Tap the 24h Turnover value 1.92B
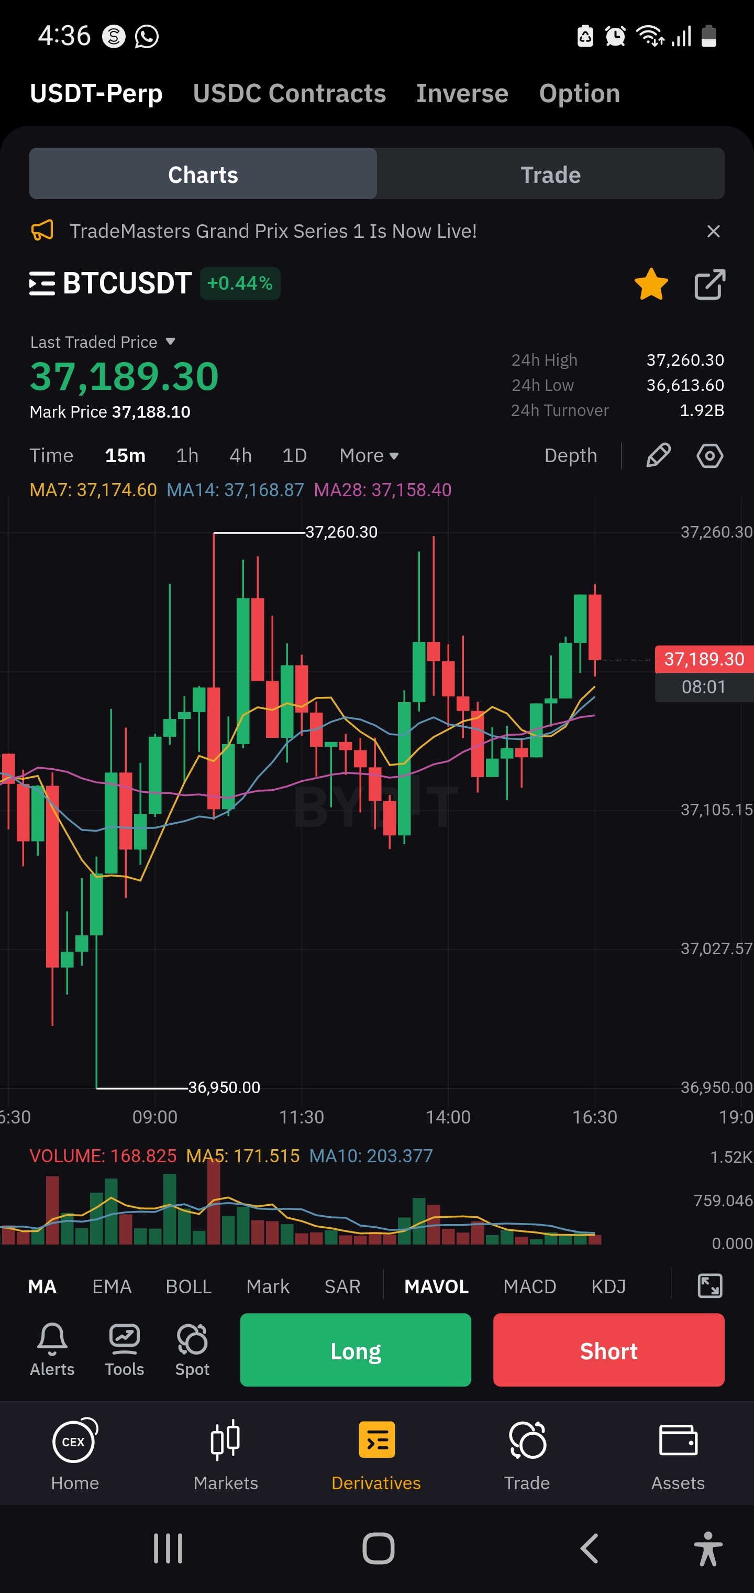This screenshot has width=754, height=1593. (x=702, y=411)
